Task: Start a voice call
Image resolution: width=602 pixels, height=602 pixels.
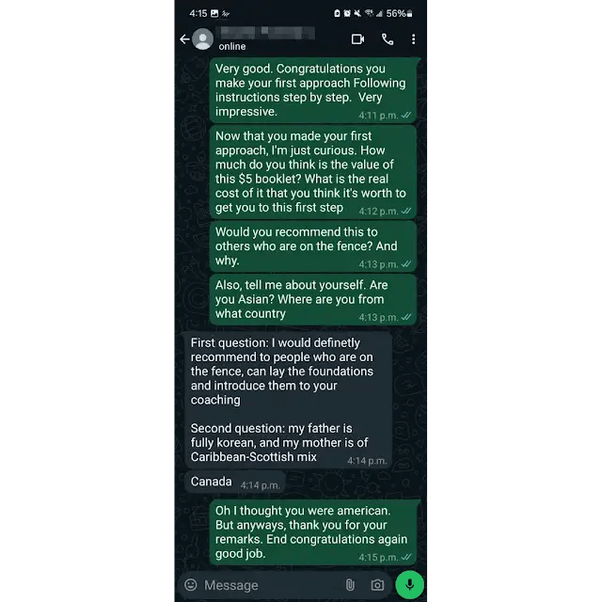Action: point(388,40)
